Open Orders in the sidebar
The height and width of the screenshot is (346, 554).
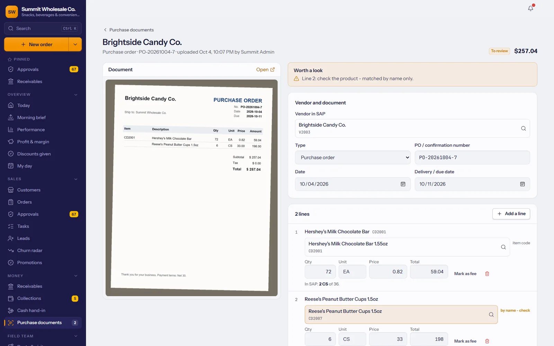43,202
